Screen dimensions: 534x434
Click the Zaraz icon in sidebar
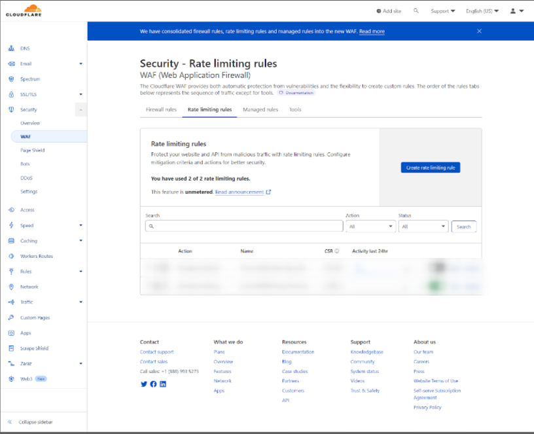point(11,363)
